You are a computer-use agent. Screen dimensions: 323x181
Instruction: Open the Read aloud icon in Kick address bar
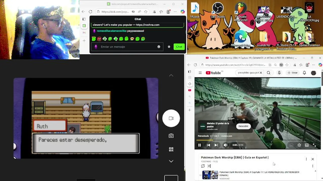[139, 12]
